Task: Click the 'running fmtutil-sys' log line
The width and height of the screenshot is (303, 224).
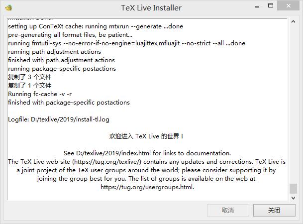Action: 126,43
